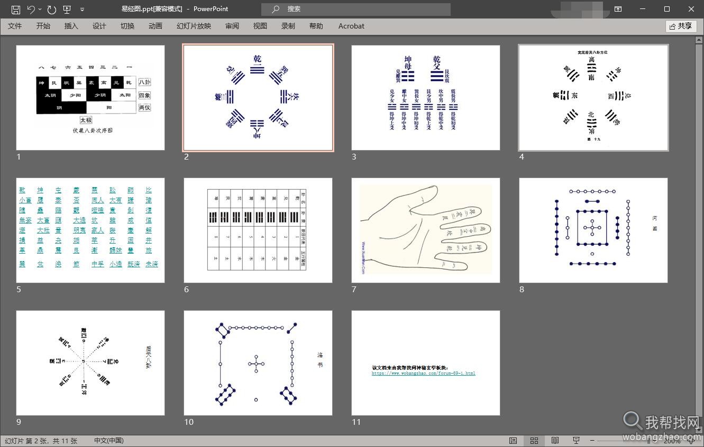Click the 共享 share button

(681, 26)
